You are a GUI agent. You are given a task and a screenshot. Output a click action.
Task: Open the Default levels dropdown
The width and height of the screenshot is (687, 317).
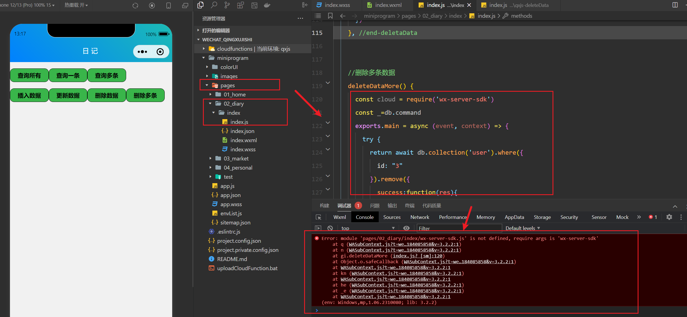[x=523, y=228]
